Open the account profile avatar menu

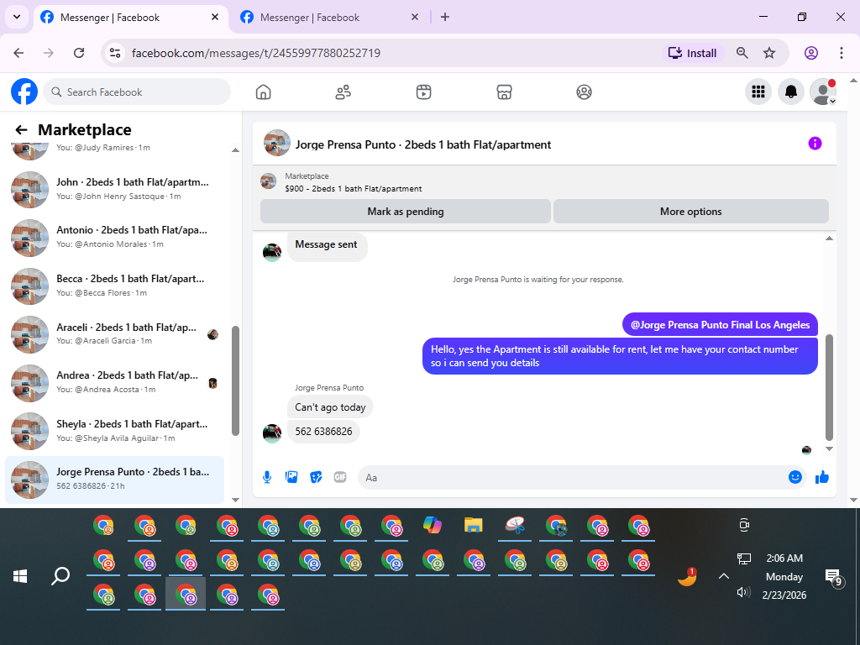point(823,92)
